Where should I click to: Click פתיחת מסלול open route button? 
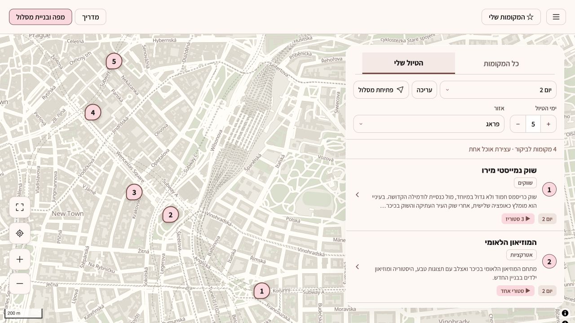pyautogui.click(x=381, y=90)
